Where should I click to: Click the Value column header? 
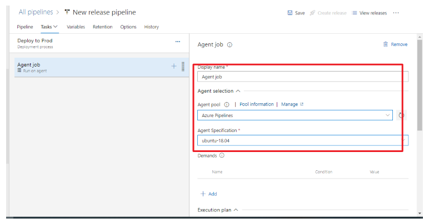point(375,172)
